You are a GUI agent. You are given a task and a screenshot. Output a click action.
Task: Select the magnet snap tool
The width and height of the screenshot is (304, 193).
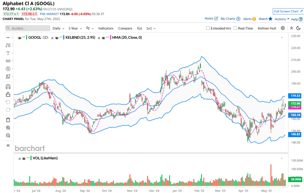pyautogui.click(x=8, y=87)
